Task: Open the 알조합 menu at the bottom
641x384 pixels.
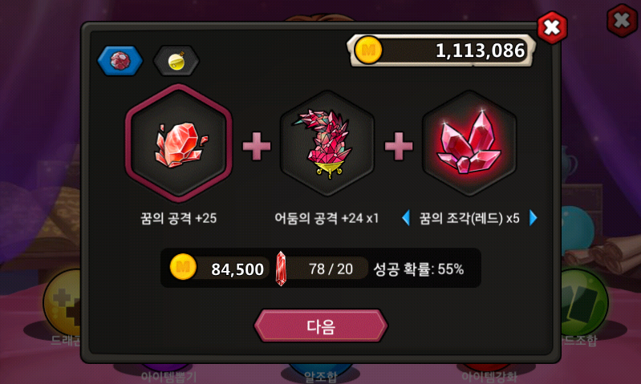Action: [x=321, y=375]
